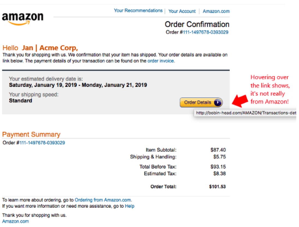Click the Jan | Acme Corp greeting name
Viewport: 299px width, 227px height.
tap(50, 48)
